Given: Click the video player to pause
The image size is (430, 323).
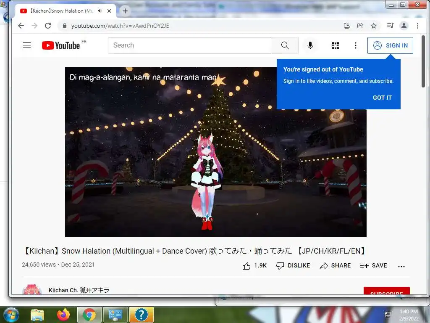Looking at the screenshot, I should point(215,152).
